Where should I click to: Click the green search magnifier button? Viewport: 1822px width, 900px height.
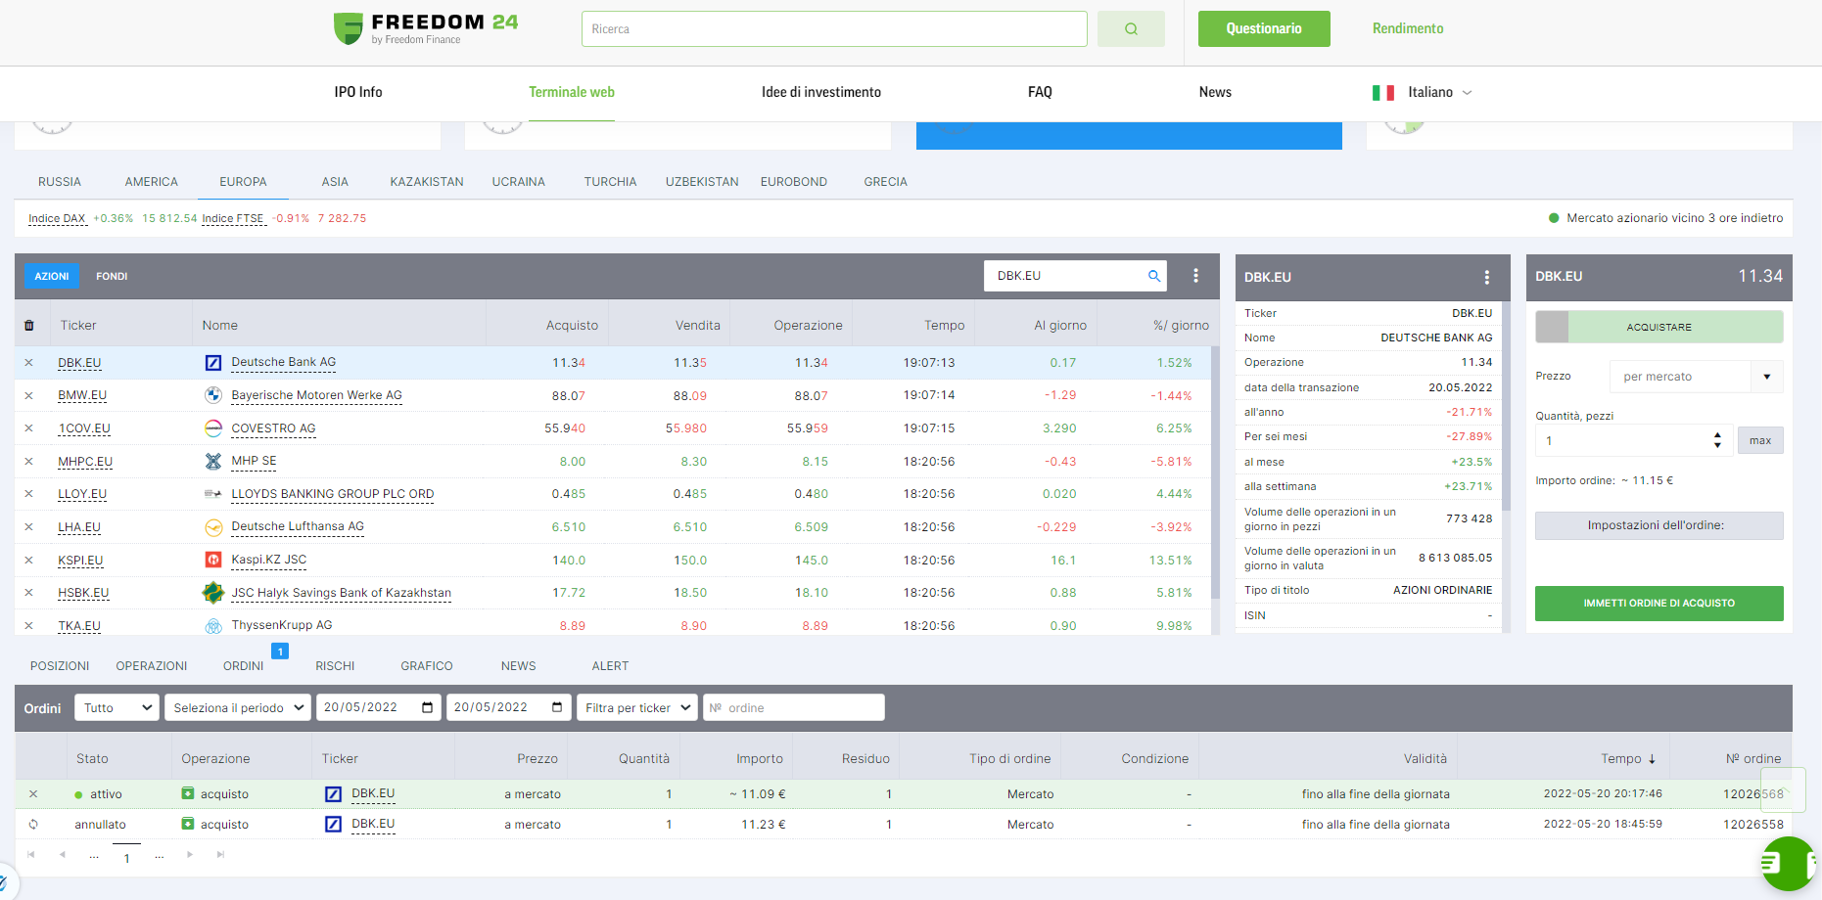pyautogui.click(x=1131, y=29)
